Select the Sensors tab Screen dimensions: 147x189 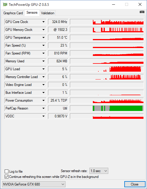[x=32, y=13]
